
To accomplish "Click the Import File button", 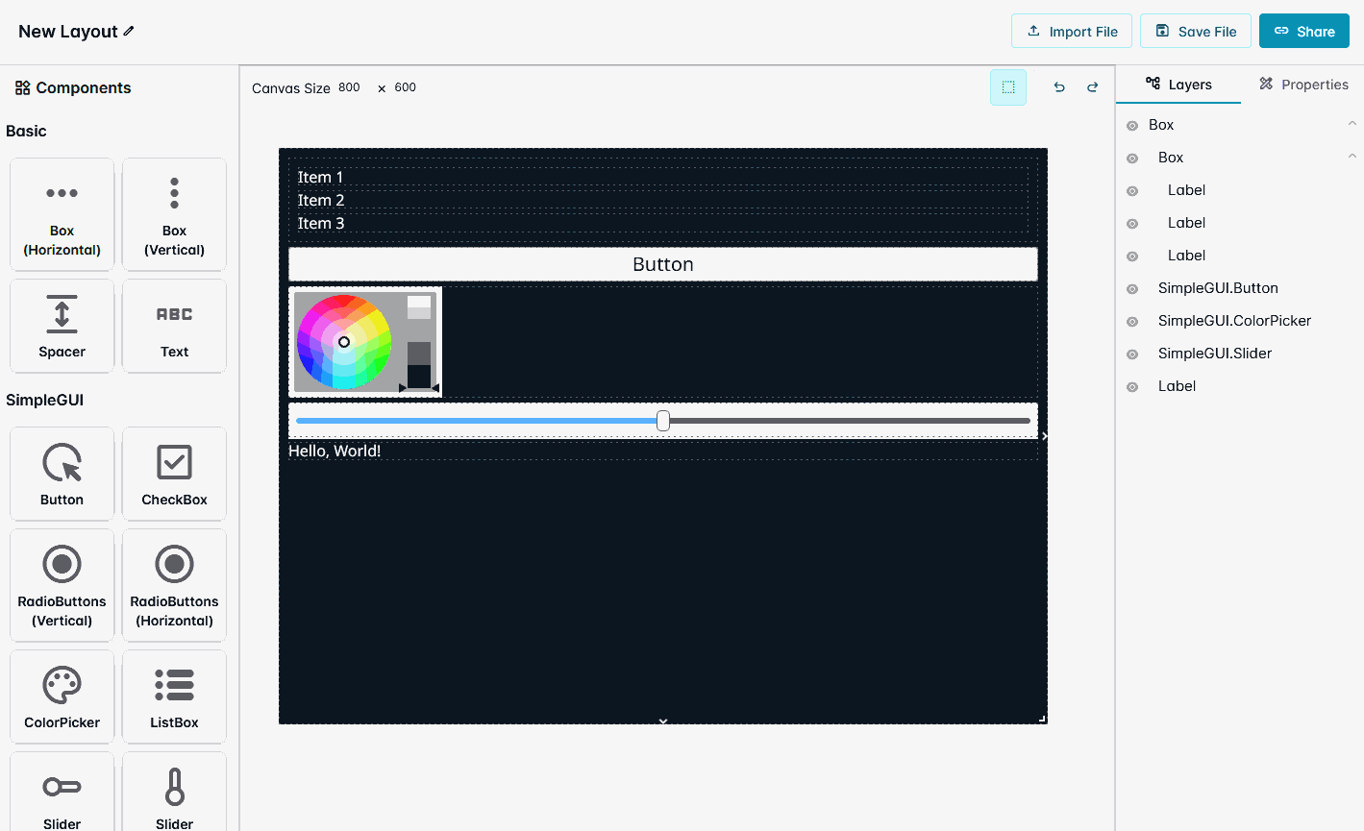I will point(1072,31).
